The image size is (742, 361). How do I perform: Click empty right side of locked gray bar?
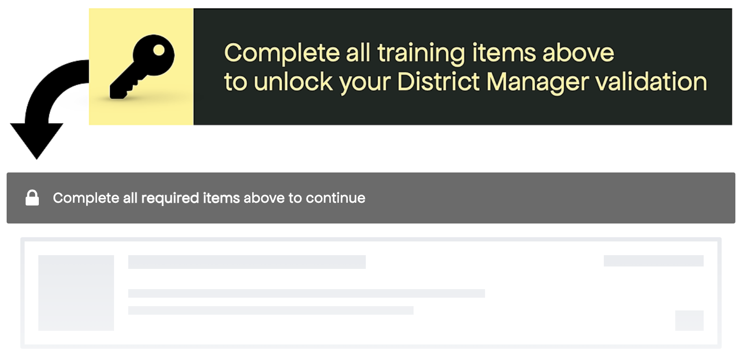click(x=568, y=198)
